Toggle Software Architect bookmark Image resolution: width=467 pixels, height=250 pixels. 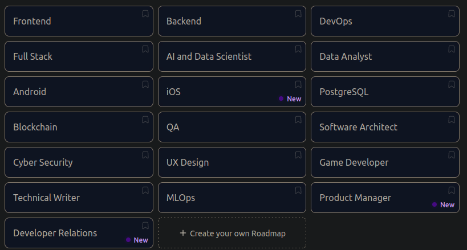point(452,120)
